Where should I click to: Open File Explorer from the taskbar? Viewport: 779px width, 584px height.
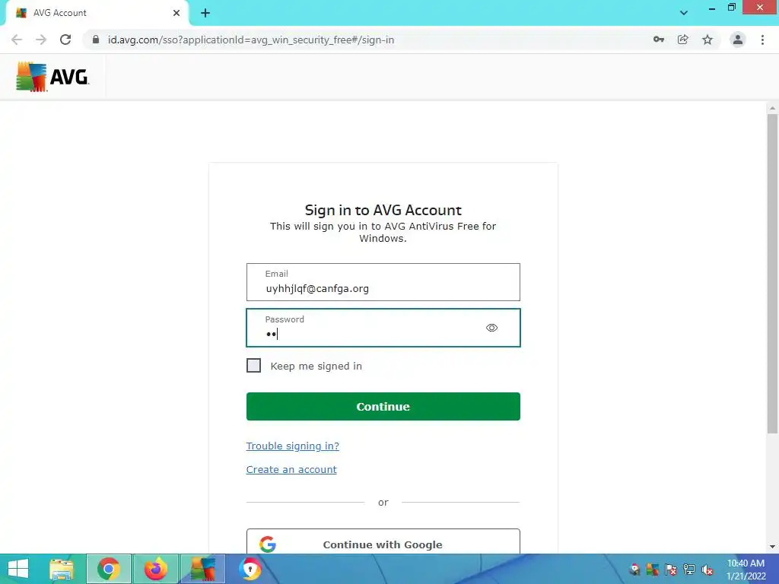click(x=62, y=569)
